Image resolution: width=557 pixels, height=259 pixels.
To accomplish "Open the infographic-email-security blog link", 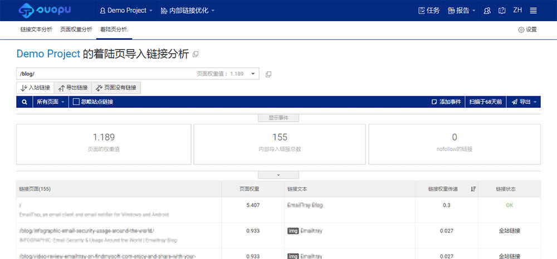I will 87,231.
